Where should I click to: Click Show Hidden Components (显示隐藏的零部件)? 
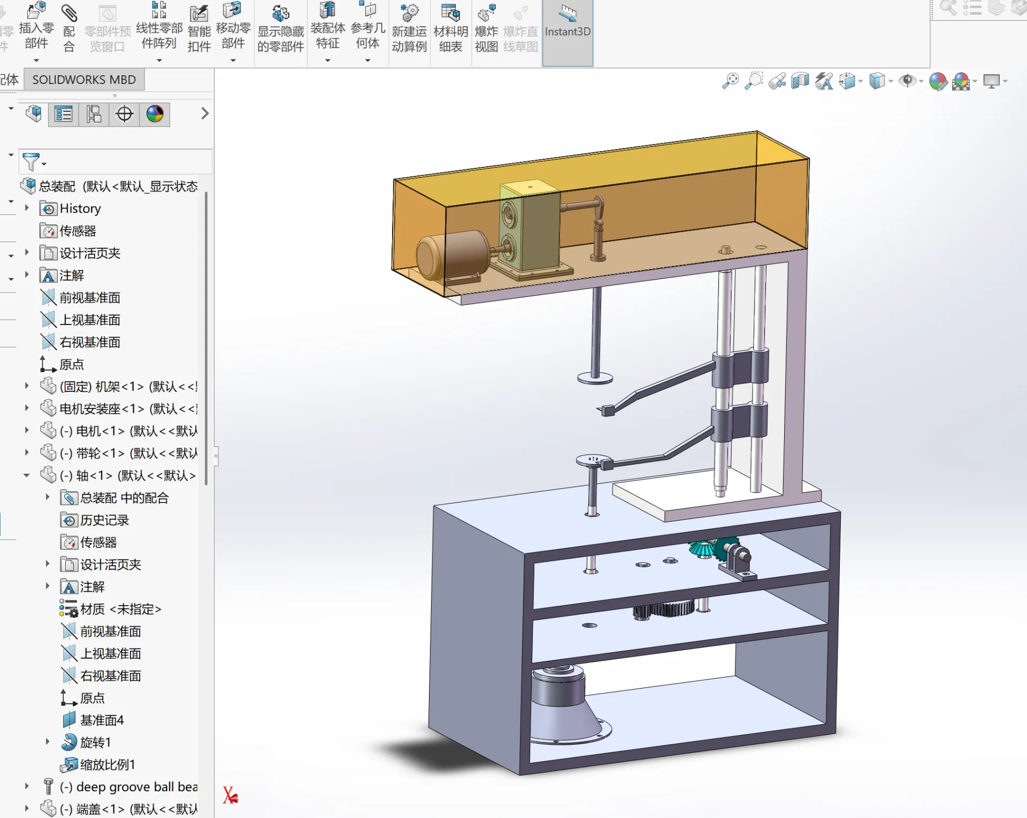[x=281, y=29]
